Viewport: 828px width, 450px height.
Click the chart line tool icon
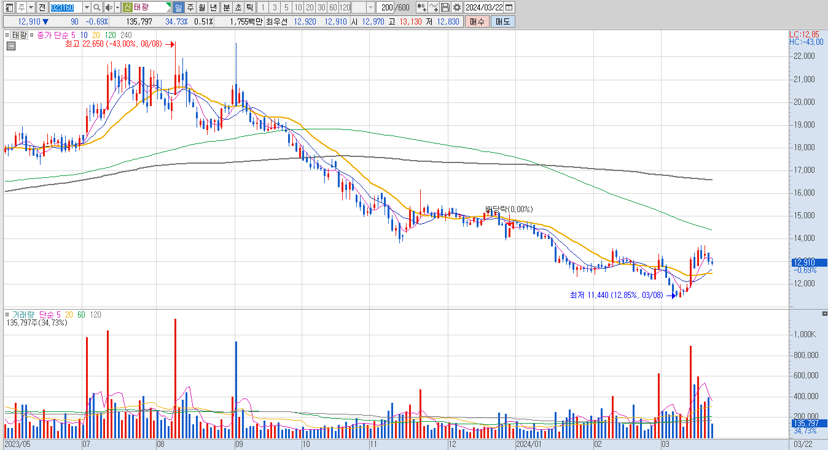[434, 7]
